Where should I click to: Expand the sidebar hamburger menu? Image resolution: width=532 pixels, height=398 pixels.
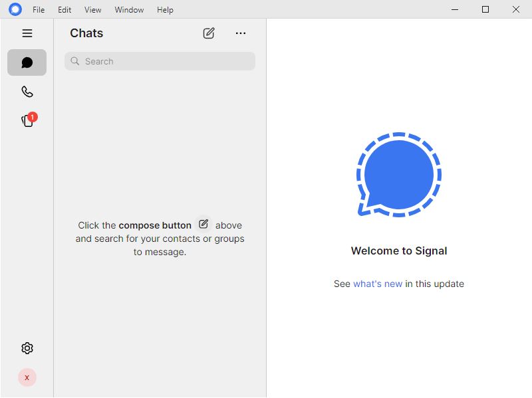[27, 33]
